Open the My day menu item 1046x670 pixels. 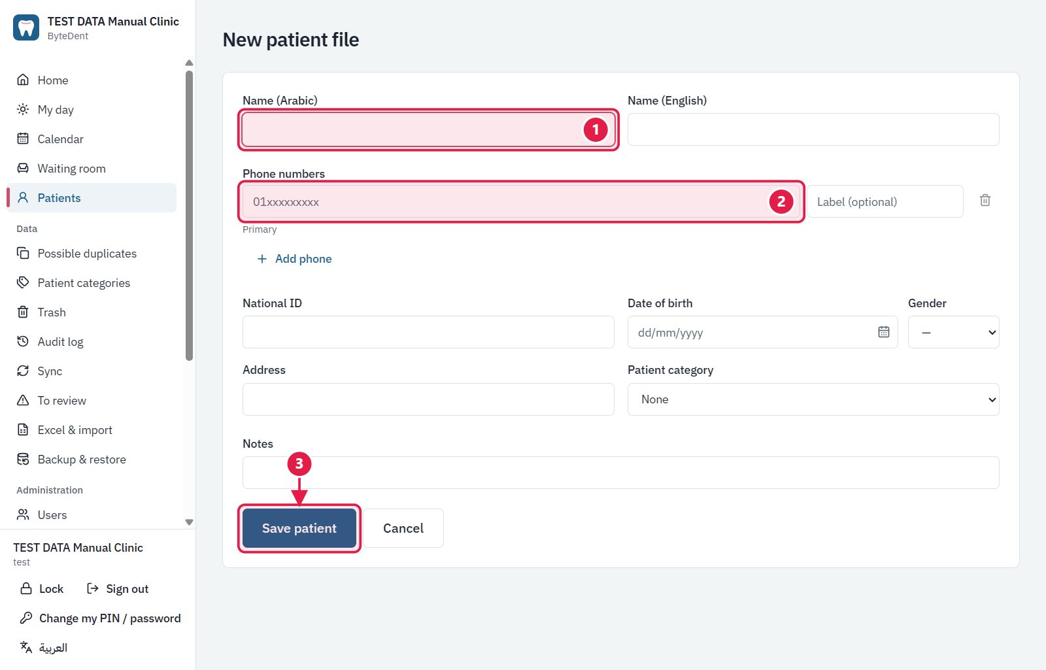point(92,109)
